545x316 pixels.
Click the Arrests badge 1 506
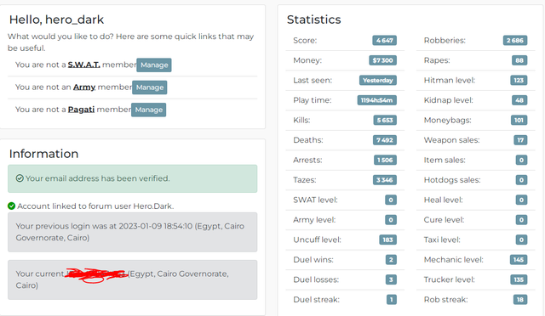pyautogui.click(x=385, y=160)
